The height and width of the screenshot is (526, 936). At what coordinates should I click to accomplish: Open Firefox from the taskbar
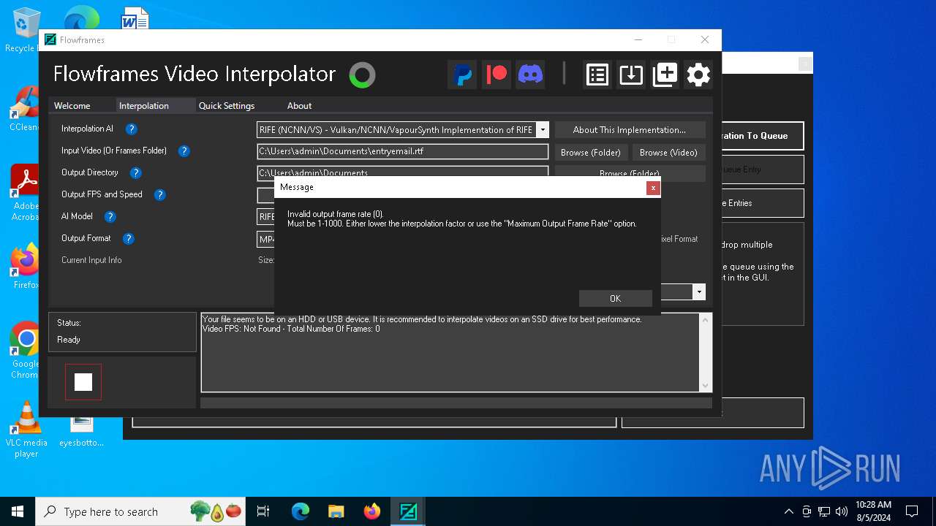[x=371, y=511]
